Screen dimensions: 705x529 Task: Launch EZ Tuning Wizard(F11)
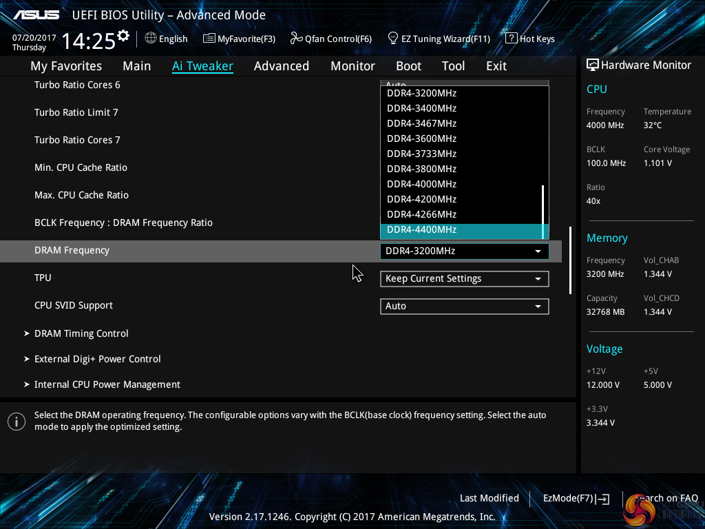pyautogui.click(x=439, y=39)
